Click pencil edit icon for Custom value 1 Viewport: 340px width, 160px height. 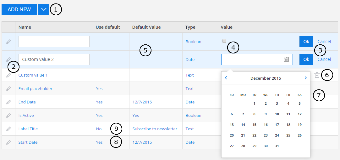[8, 75]
